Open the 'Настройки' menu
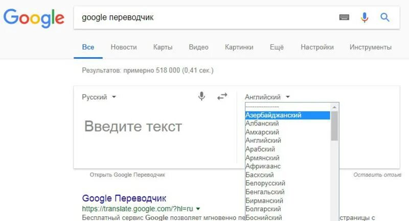Viewport: 409px width, 221px height. click(317, 47)
